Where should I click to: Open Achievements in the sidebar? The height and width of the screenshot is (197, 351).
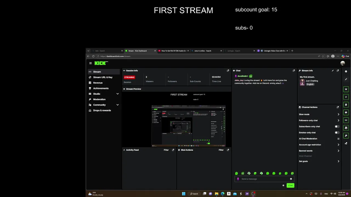point(104,88)
